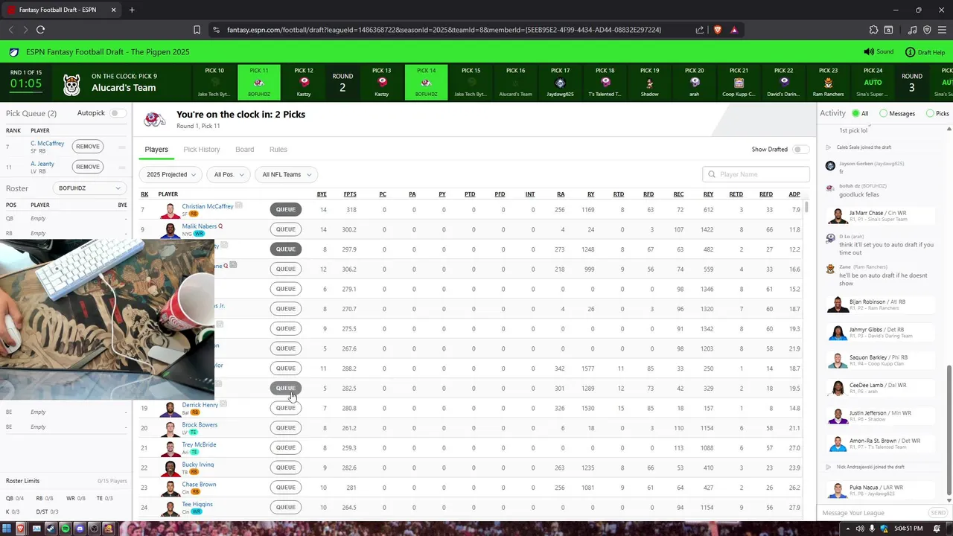953x536 pixels.
Task: Close the Fantasy Football Draft tab
Action: 113,10
